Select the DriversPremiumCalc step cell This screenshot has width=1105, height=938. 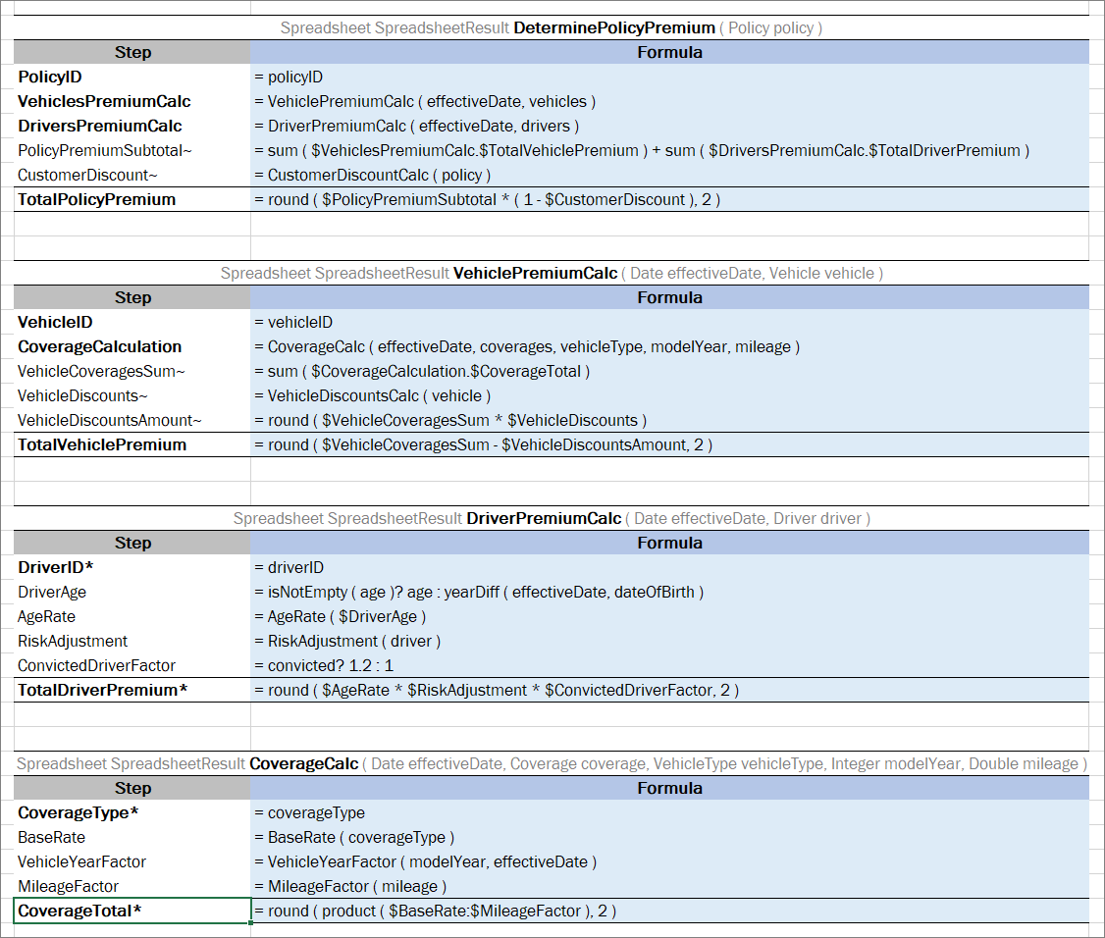[132, 126]
